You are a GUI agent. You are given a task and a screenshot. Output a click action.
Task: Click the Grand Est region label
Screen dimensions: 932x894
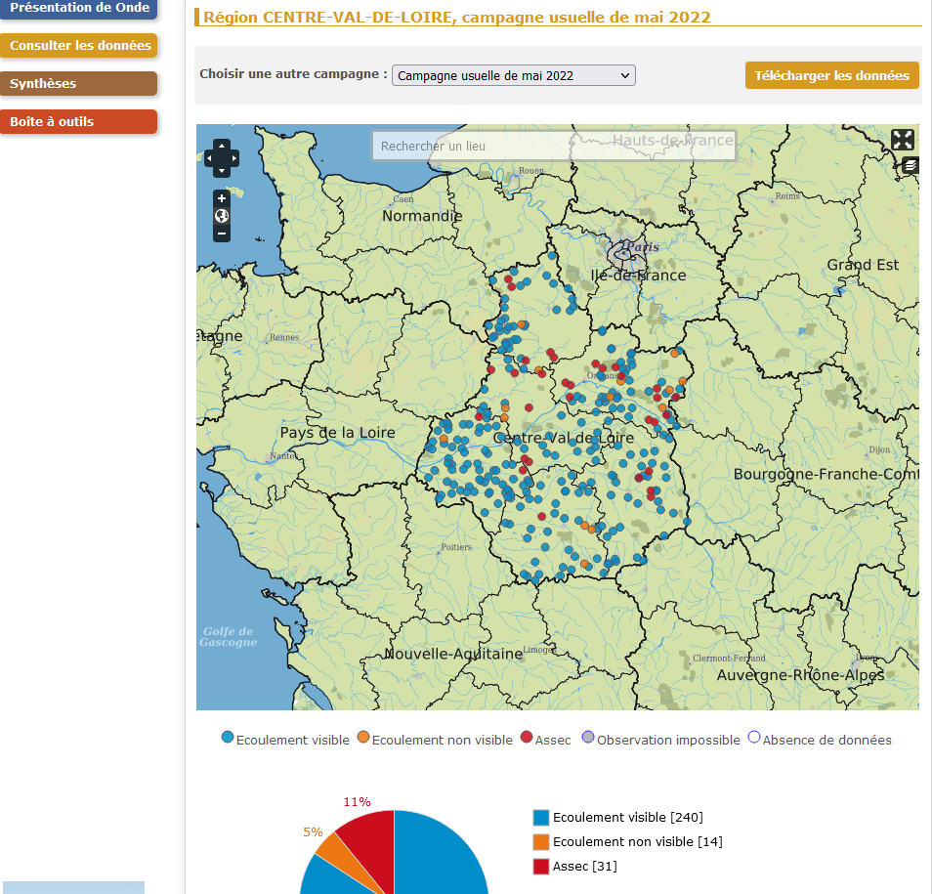pyautogui.click(x=863, y=265)
